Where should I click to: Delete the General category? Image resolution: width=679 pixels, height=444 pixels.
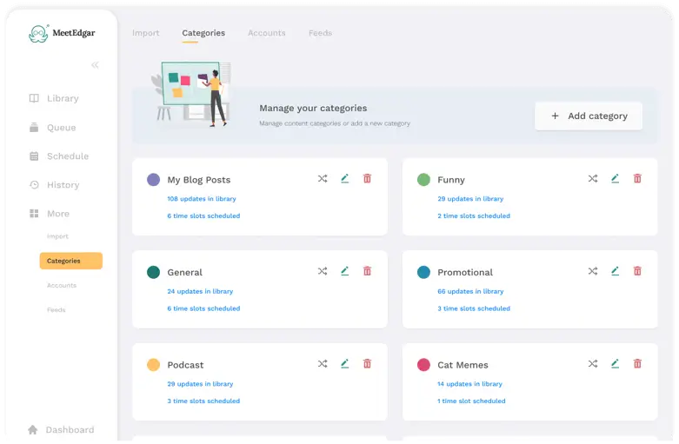point(367,271)
